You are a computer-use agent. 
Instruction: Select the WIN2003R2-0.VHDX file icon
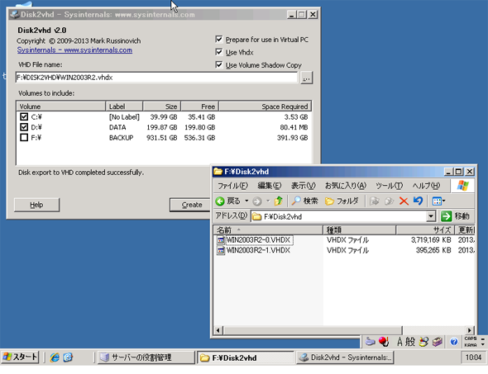coord(221,240)
